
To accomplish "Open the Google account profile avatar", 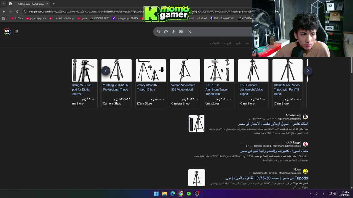I will coord(7,32).
